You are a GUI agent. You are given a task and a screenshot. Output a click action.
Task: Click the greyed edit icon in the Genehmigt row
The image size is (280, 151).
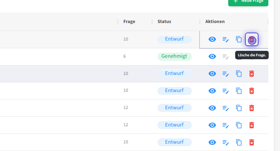[226, 56]
